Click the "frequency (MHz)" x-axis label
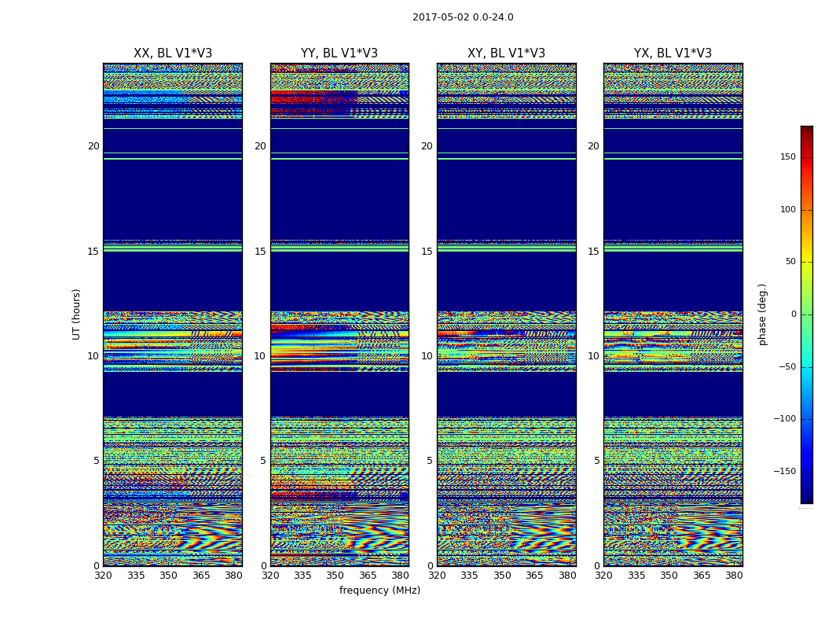The width and height of the screenshot is (825, 629). [379, 590]
